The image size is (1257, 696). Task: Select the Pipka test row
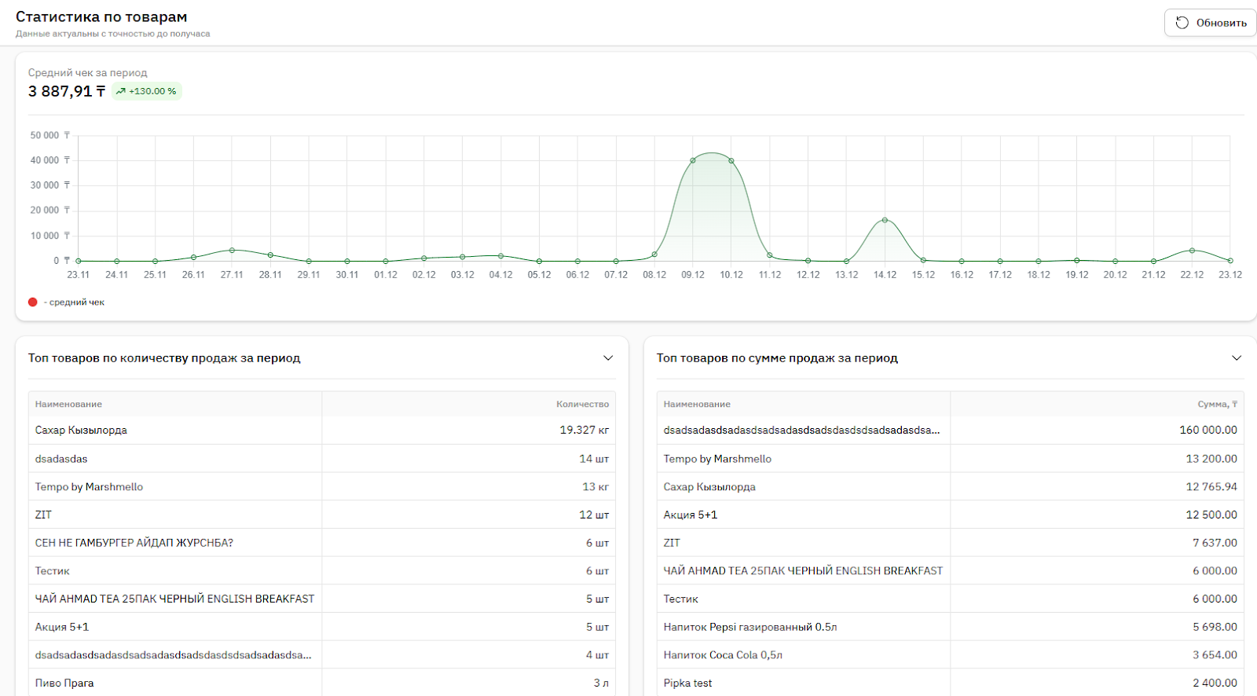click(687, 683)
